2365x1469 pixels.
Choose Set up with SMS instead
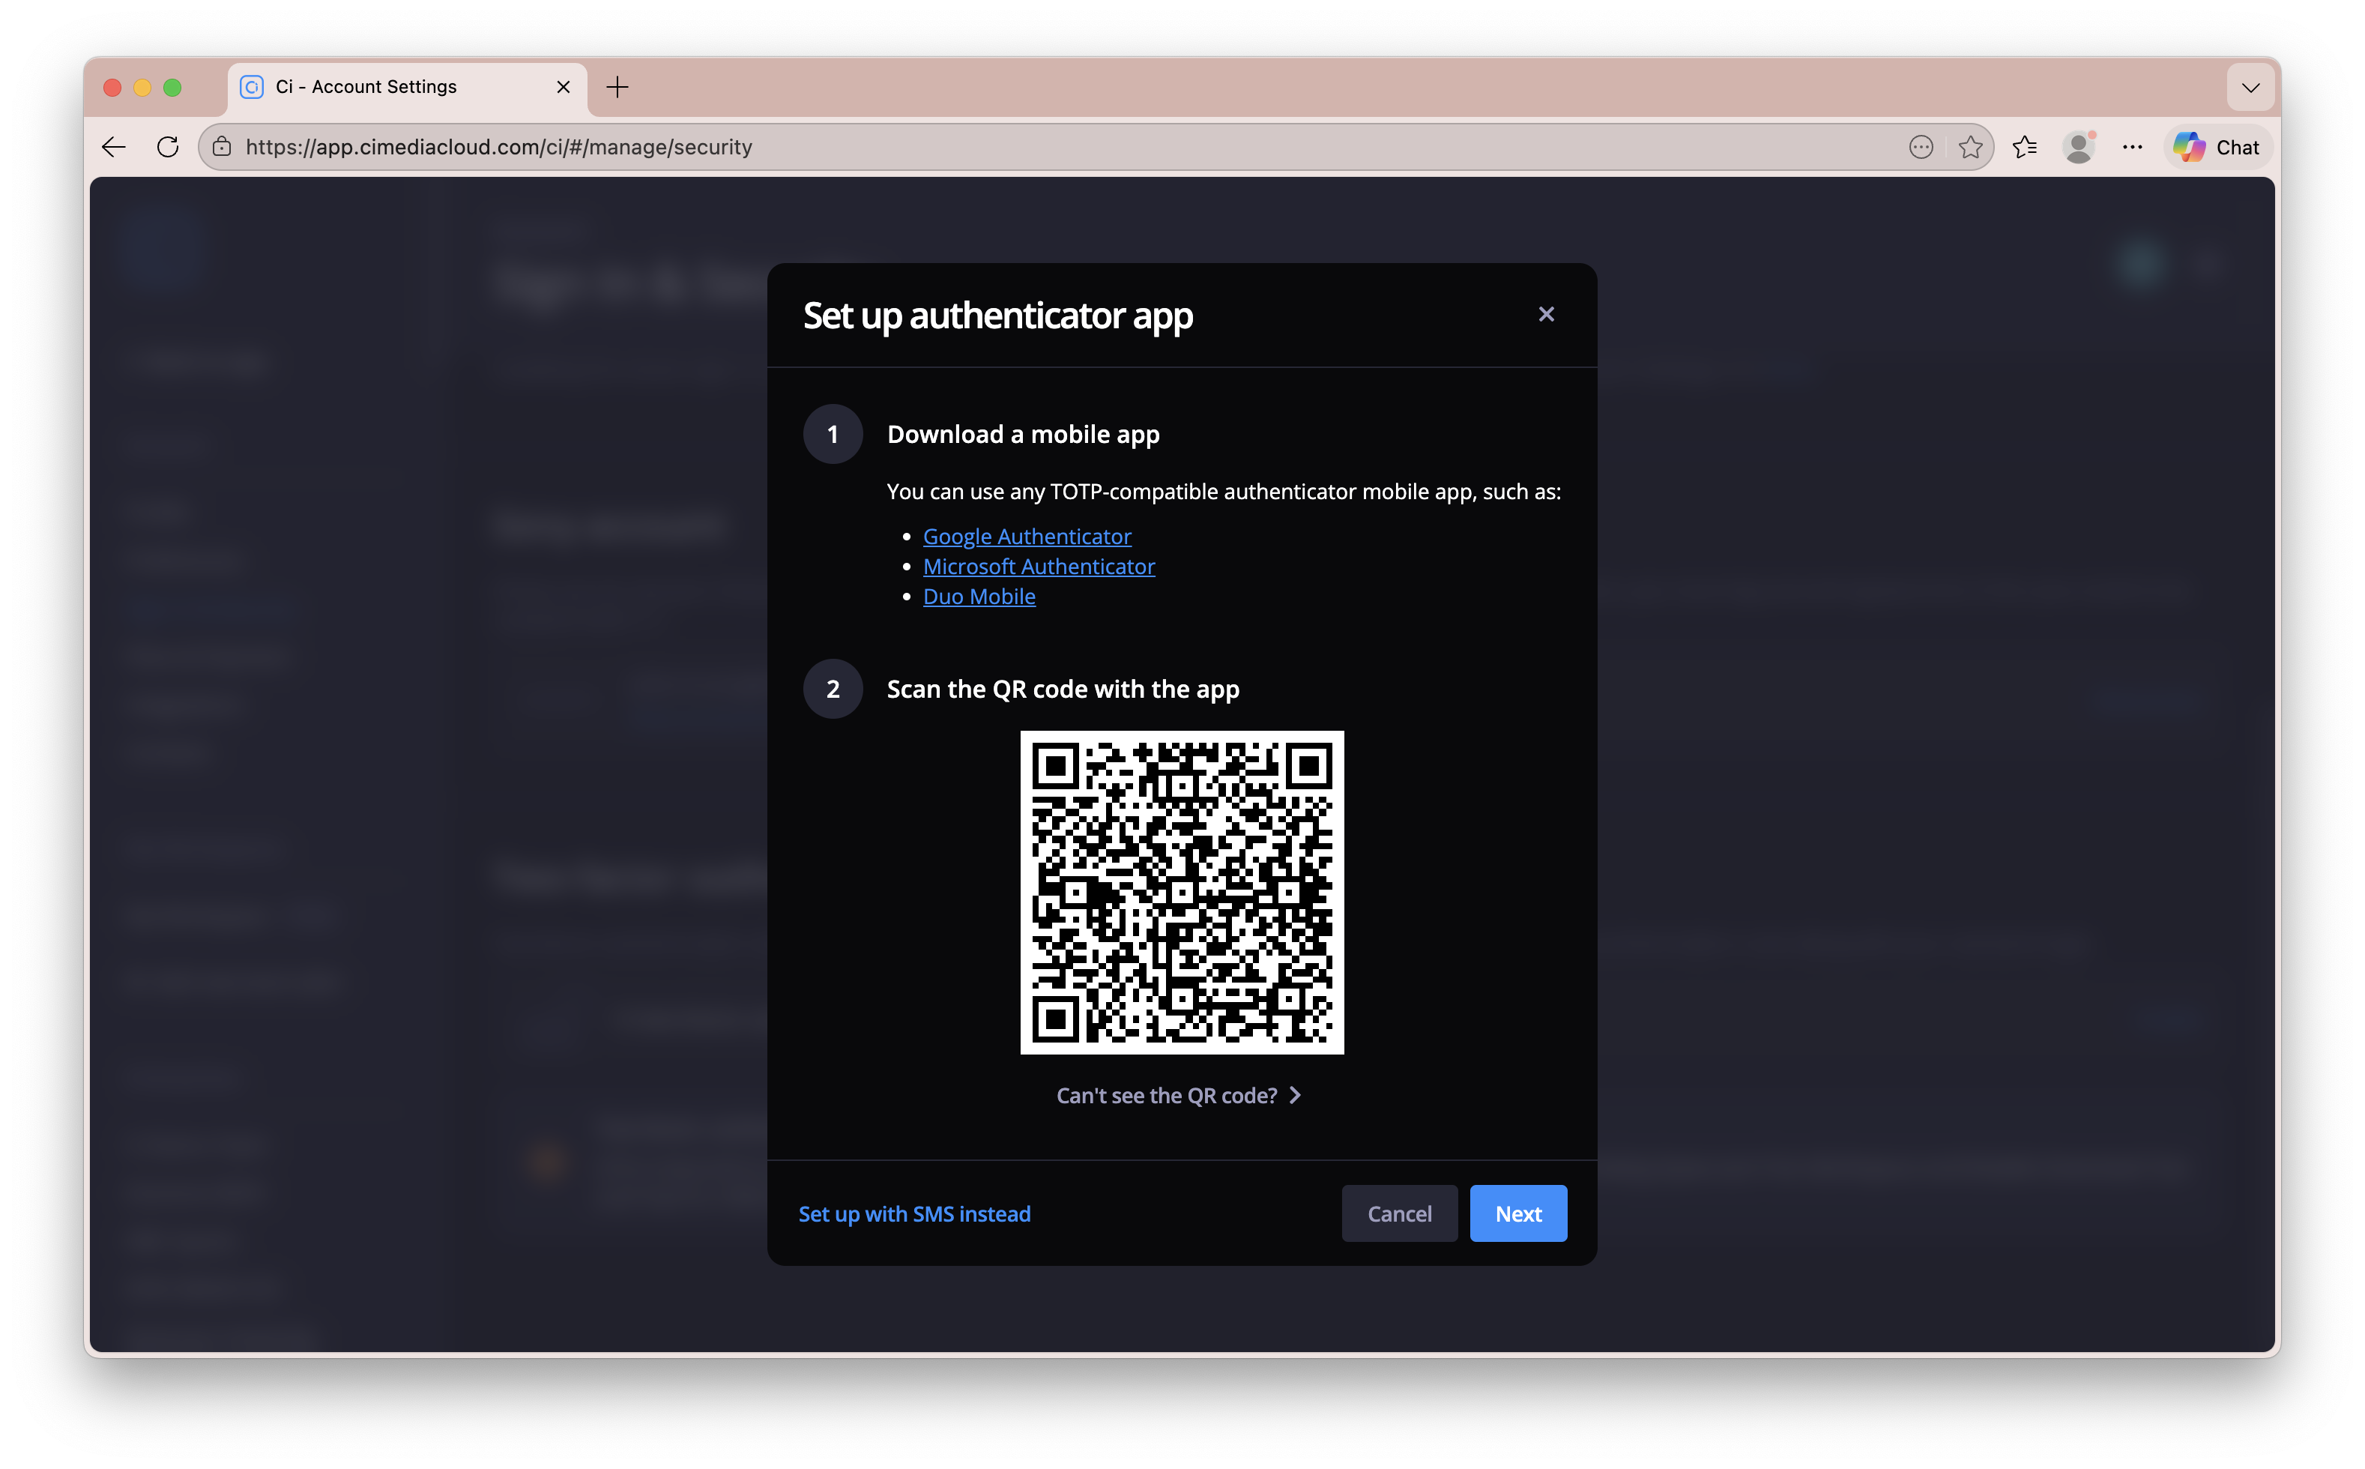click(914, 1213)
